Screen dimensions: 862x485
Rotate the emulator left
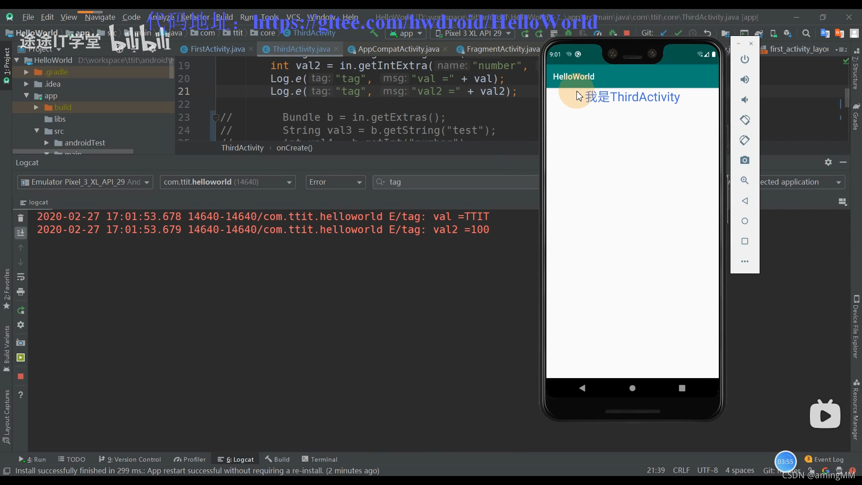(x=745, y=120)
